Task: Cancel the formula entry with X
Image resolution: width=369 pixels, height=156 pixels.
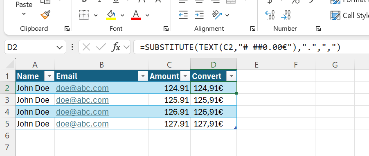Action: (86, 47)
